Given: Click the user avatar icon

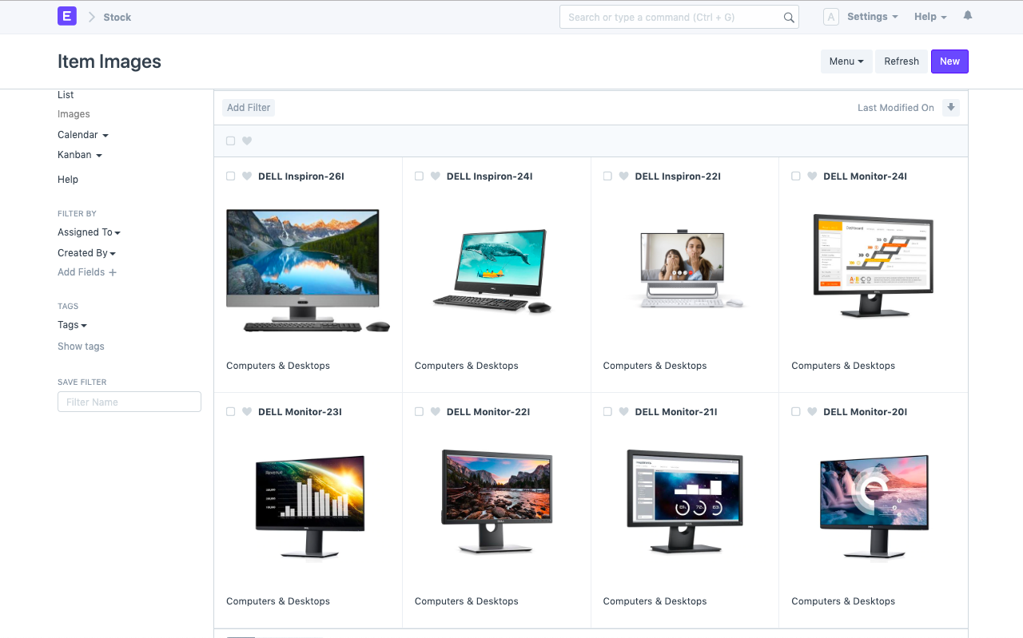Looking at the screenshot, I should pos(830,17).
